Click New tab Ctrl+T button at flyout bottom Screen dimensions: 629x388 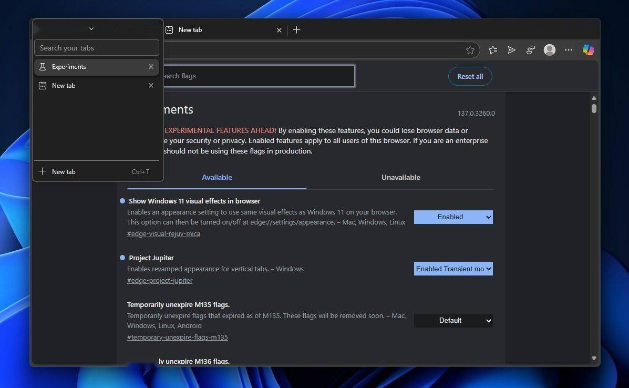[x=97, y=172]
